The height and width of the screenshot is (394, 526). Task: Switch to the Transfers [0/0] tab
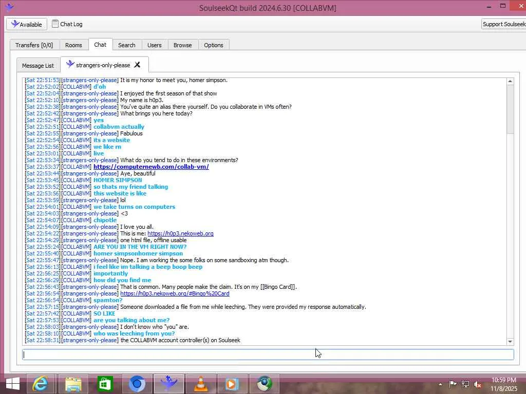point(34,45)
